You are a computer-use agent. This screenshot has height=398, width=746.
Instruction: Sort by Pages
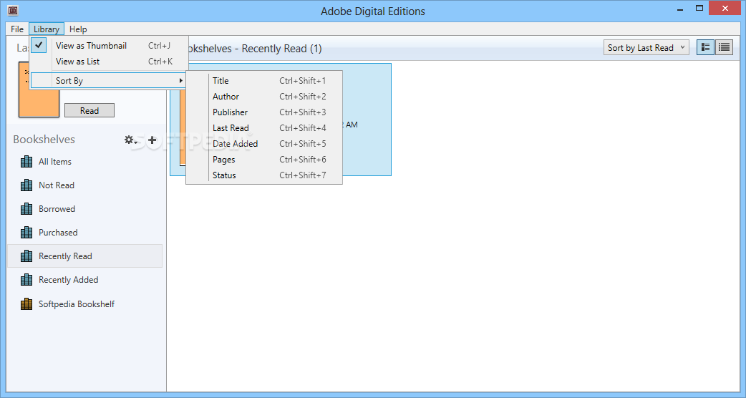click(x=264, y=160)
